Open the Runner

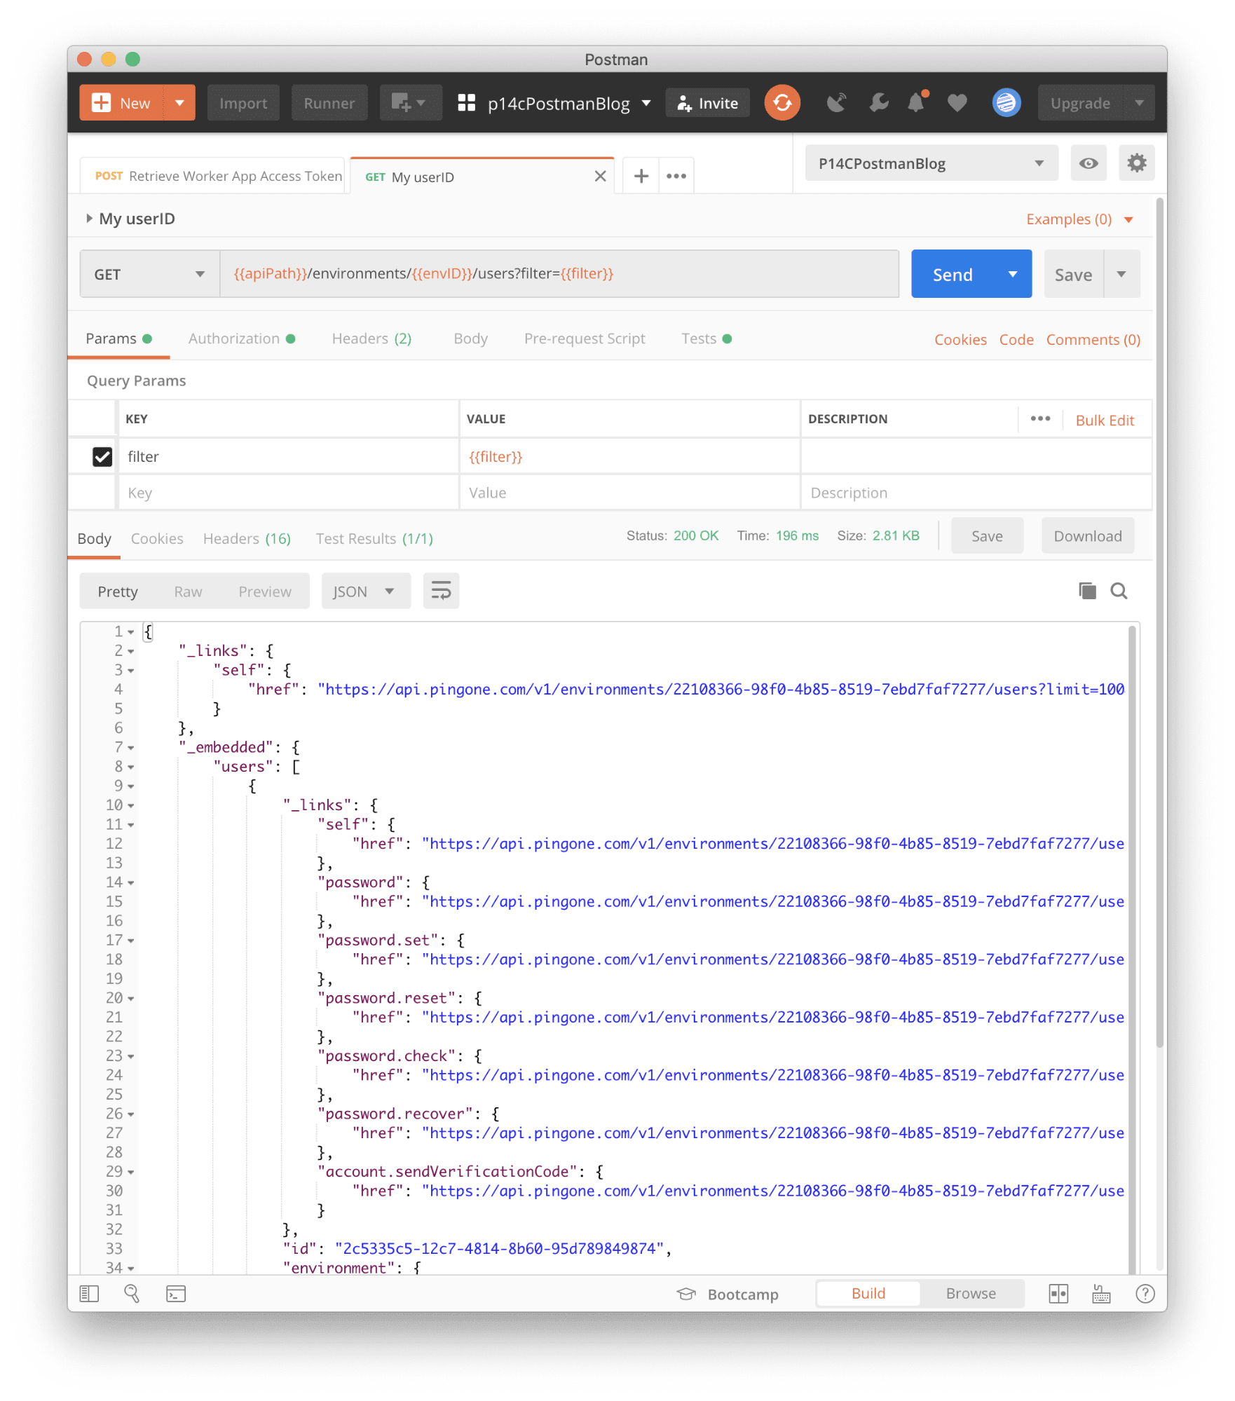click(x=329, y=103)
